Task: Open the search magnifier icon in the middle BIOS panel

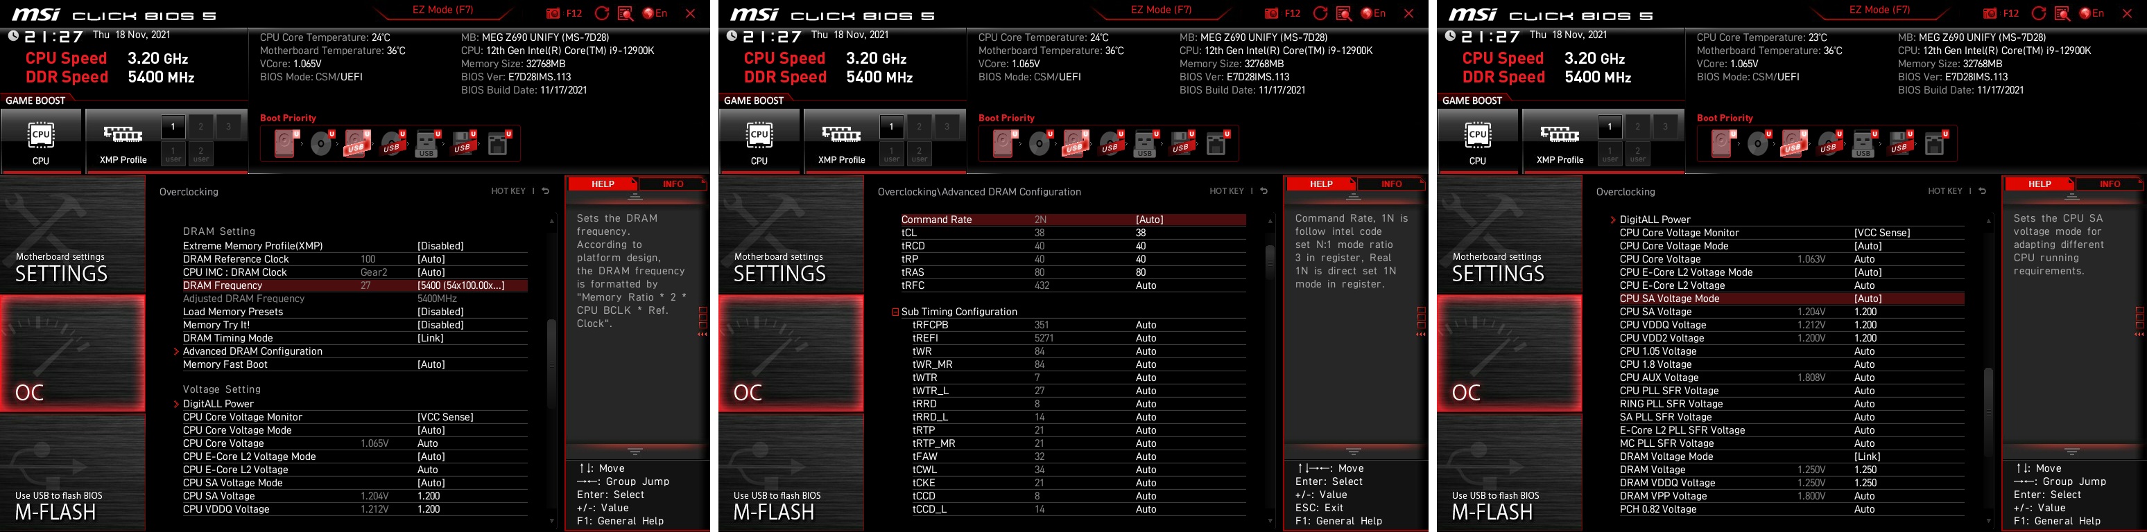Action: pyautogui.click(x=1345, y=13)
